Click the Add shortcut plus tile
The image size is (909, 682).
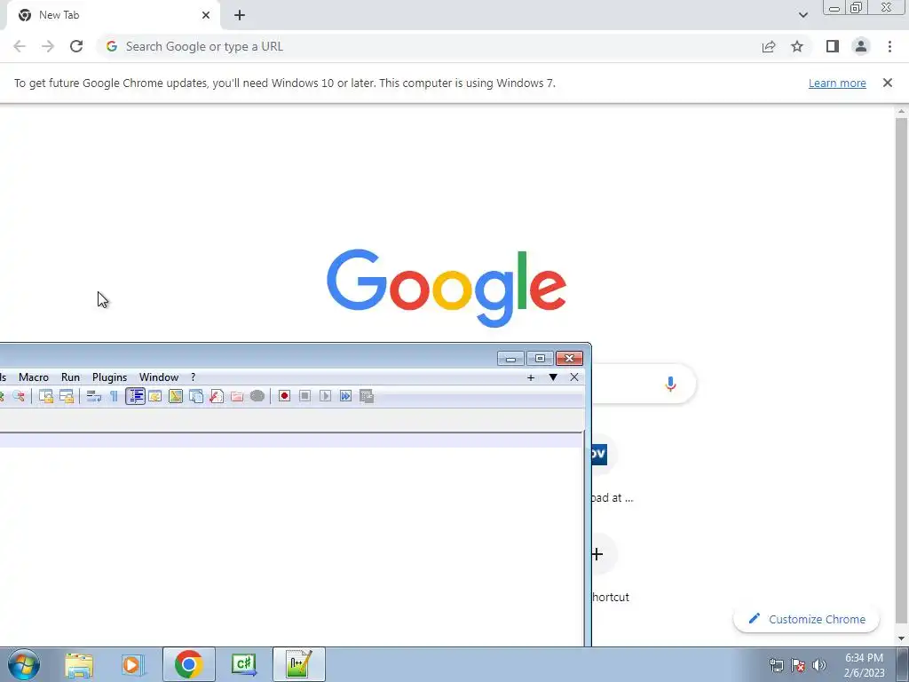pyautogui.click(x=598, y=554)
